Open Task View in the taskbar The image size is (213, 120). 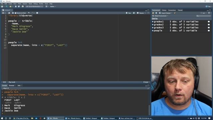[x=10, y=118]
